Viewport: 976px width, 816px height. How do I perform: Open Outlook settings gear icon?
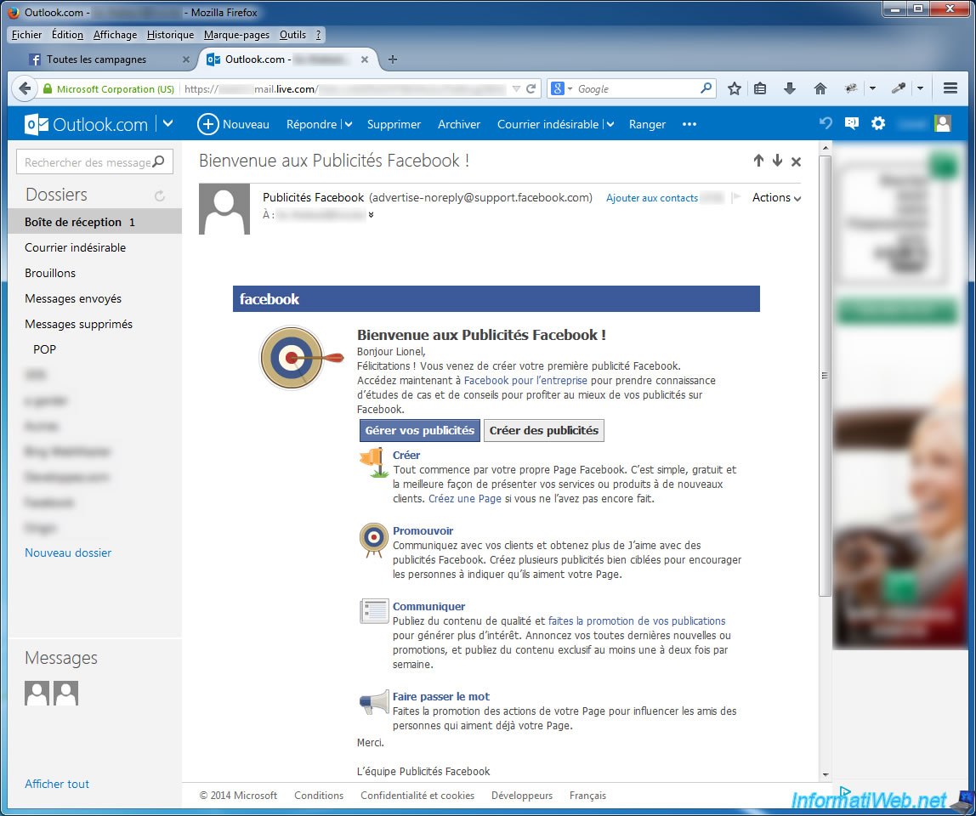[877, 123]
